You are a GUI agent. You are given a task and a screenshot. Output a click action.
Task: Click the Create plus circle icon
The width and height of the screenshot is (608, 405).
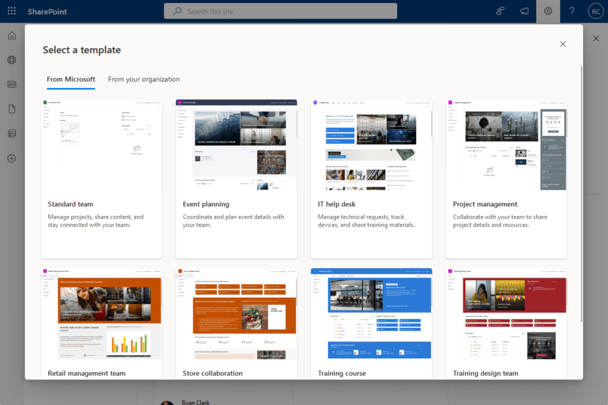tap(12, 158)
